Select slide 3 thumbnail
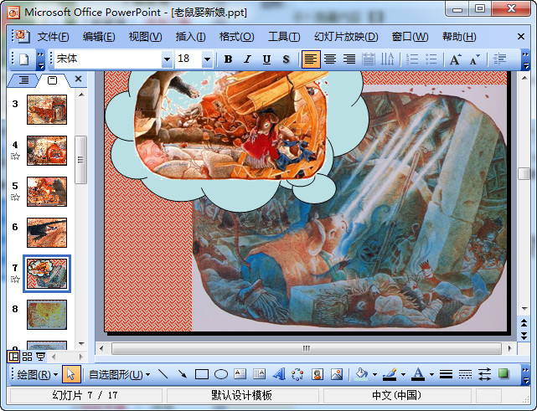 47,110
